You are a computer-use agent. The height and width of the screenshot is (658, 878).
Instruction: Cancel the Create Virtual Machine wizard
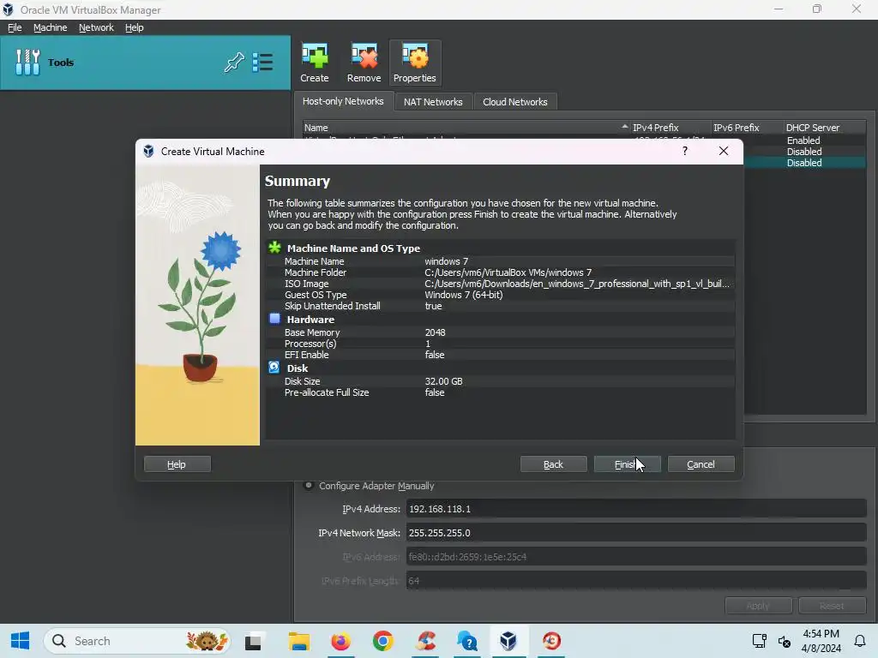pos(701,464)
